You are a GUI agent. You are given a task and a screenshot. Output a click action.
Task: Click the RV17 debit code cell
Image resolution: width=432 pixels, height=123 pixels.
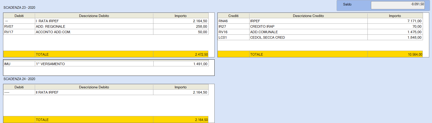pos(19,32)
